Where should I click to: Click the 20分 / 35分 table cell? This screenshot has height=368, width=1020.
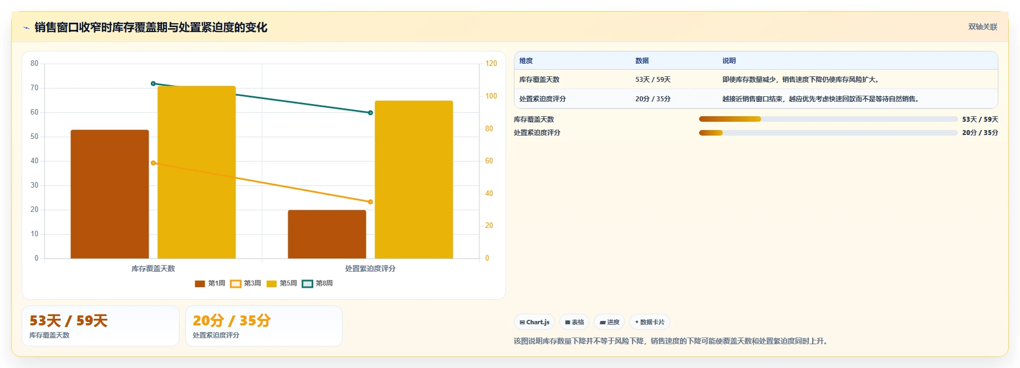pos(653,99)
